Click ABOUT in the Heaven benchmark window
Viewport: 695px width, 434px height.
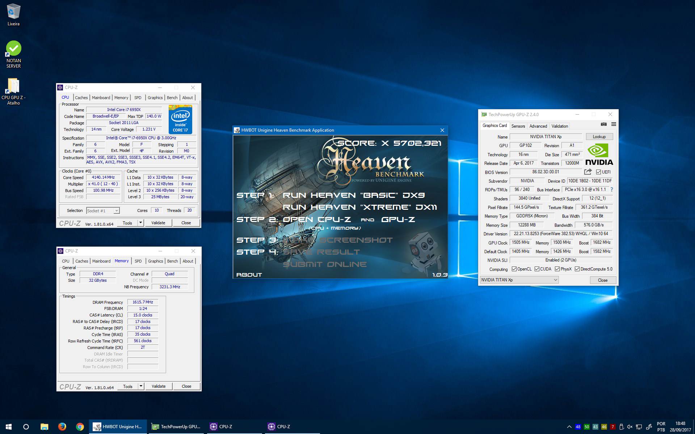pyautogui.click(x=249, y=275)
